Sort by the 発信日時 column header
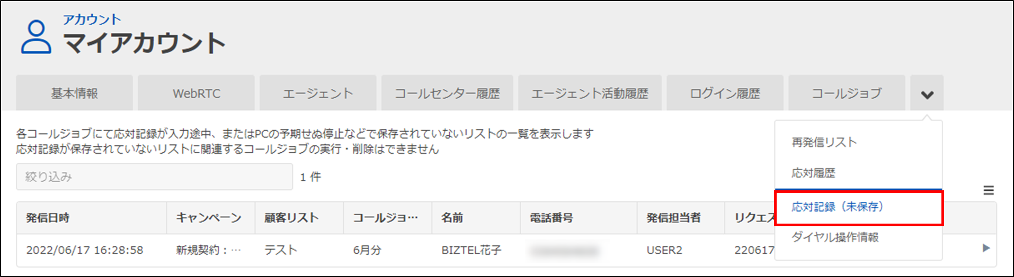Image resolution: width=1014 pixels, height=277 pixels. coord(48,218)
